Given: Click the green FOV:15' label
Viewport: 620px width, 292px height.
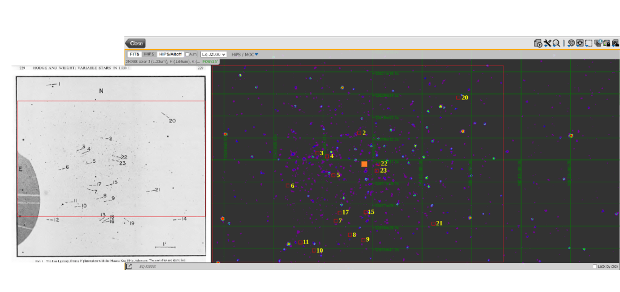Looking at the screenshot, I should pos(211,61).
